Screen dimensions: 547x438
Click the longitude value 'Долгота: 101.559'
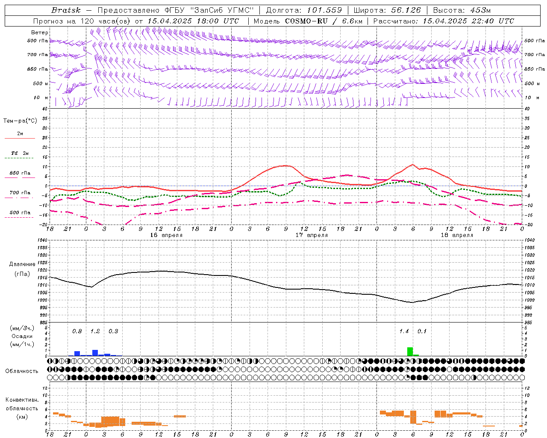click(304, 10)
